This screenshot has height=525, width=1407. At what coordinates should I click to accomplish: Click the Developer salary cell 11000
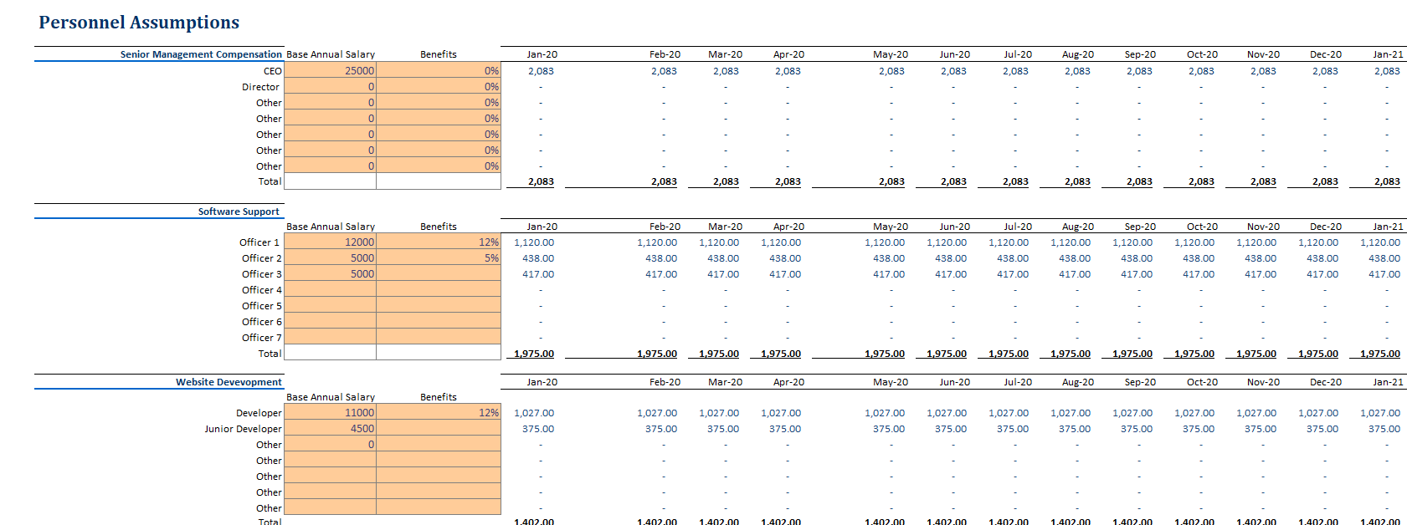click(330, 413)
